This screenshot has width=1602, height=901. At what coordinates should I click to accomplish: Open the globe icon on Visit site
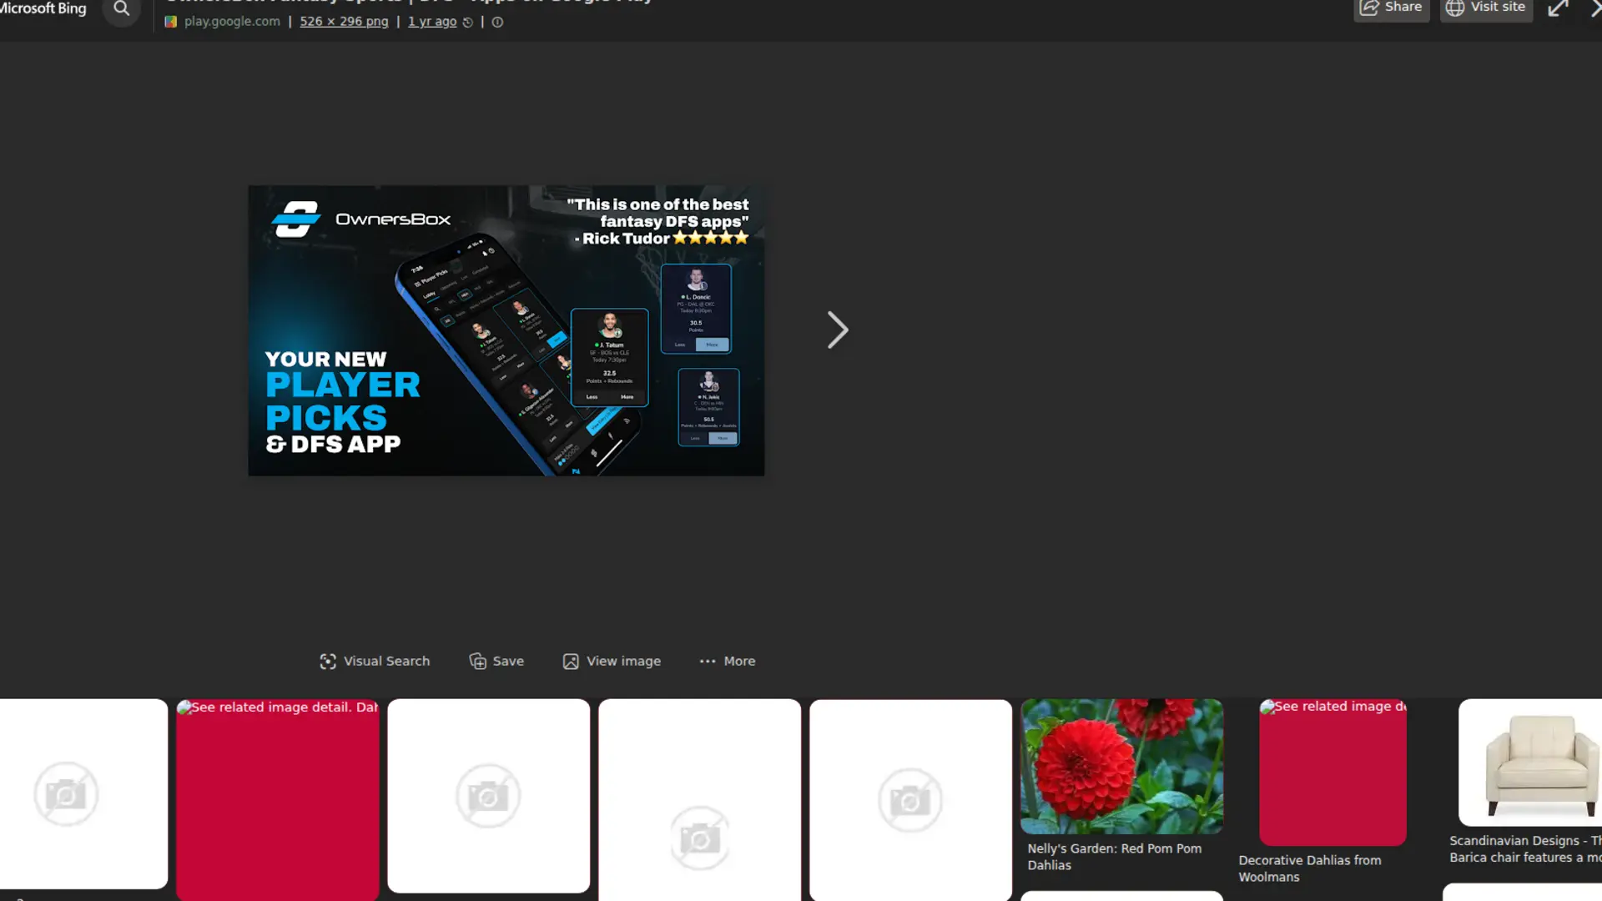click(x=1455, y=8)
